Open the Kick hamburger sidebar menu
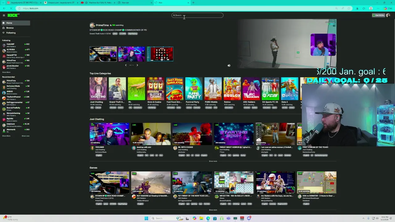 pyautogui.click(x=4, y=15)
